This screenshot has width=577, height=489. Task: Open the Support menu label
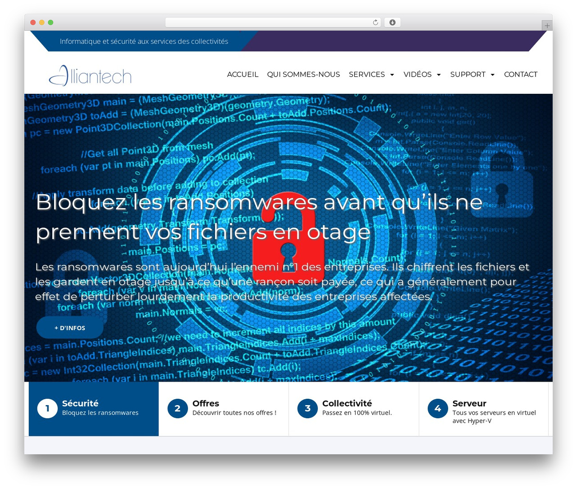(468, 74)
